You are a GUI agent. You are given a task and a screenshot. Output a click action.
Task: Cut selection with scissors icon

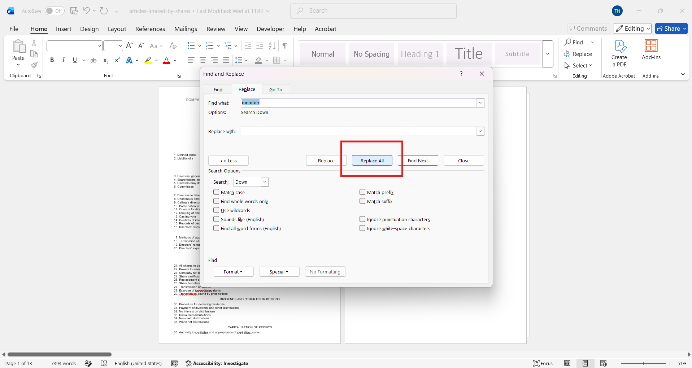click(x=34, y=43)
